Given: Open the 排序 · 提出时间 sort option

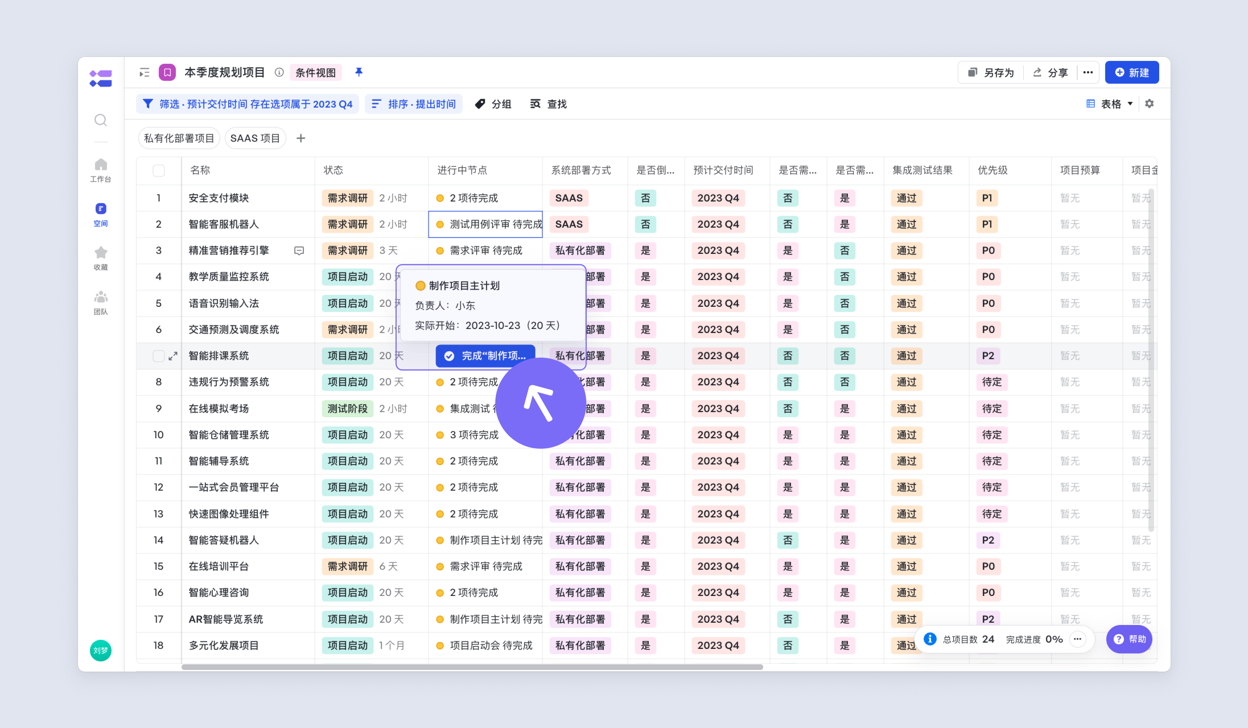Looking at the screenshot, I should click(x=413, y=104).
